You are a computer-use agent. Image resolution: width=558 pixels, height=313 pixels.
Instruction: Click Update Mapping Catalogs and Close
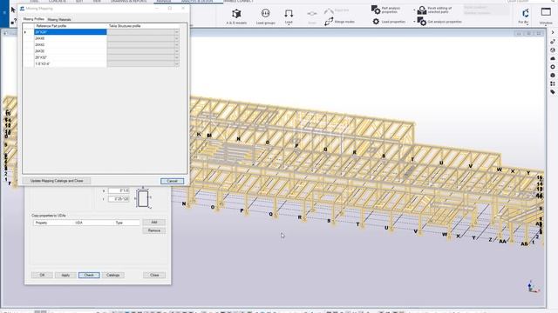(57, 181)
